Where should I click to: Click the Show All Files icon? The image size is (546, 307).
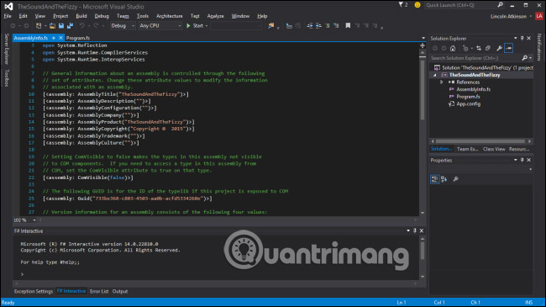(x=488, y=48)
